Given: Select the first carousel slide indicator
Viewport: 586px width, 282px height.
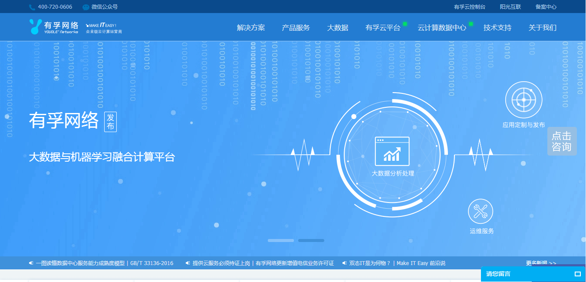Looking at the screenshot, I should point(281,240).
